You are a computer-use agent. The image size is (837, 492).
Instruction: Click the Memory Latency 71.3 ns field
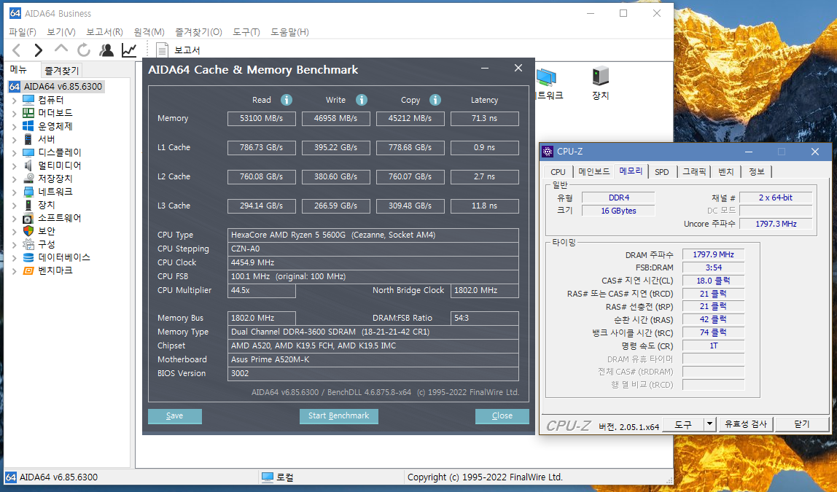click(484, 119)
